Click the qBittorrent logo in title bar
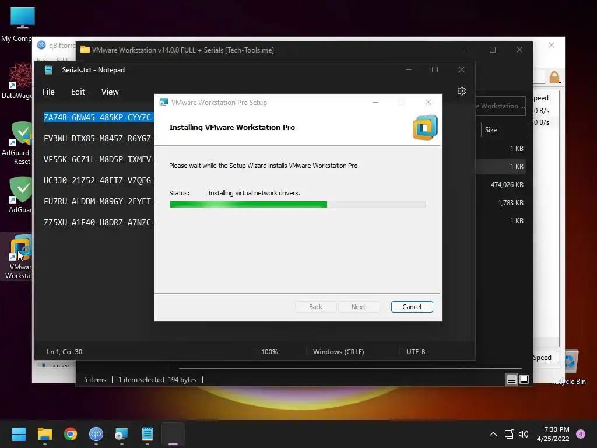 point(41,45)
